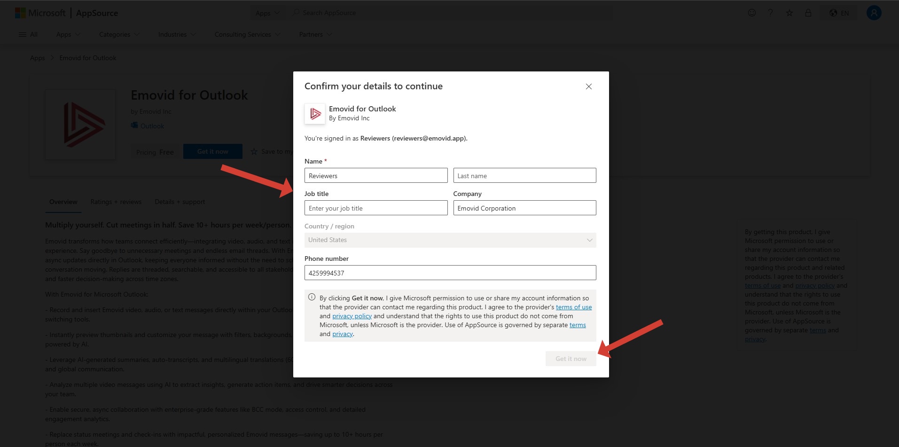Viewport: 899px width, 447px height.
Task: Open saved items via the star icon
Action: coord(789,13)
